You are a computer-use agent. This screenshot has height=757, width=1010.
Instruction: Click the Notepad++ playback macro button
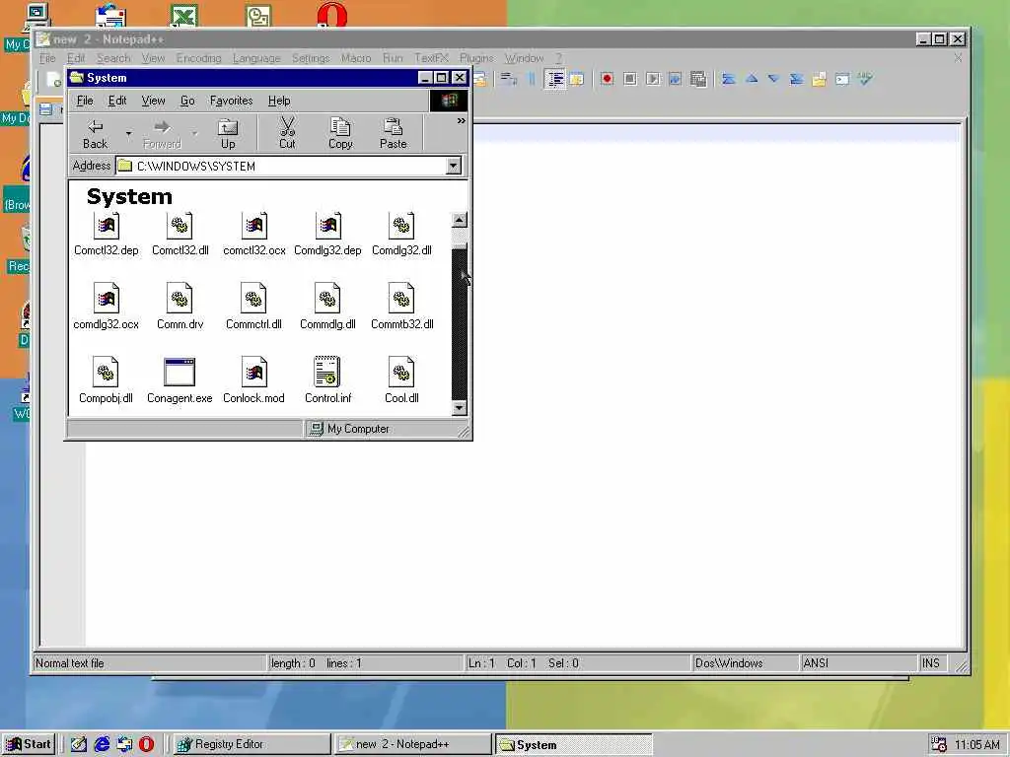tap(653, 79)
